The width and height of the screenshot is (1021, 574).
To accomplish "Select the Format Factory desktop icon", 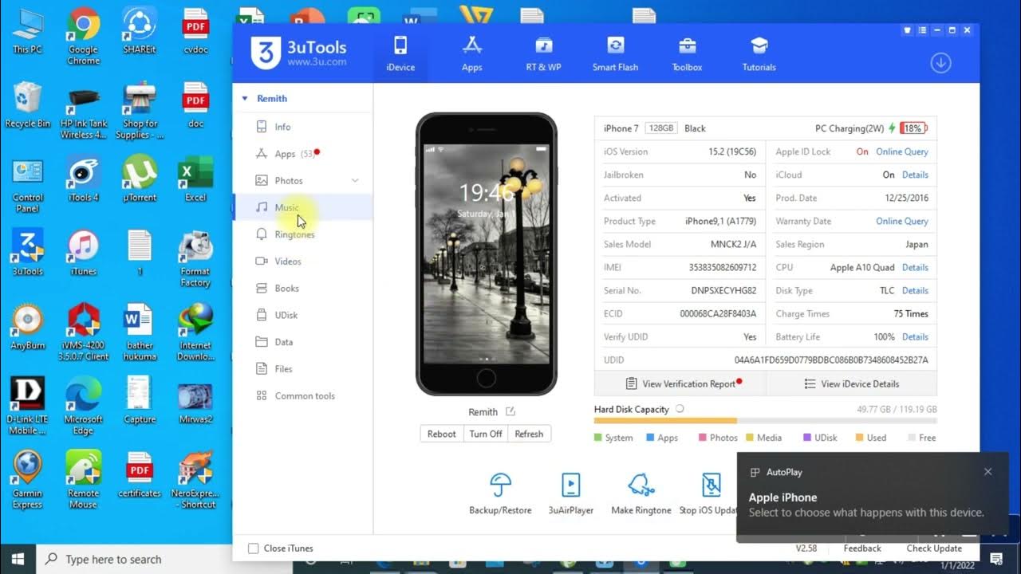I will tap(195, 259).
